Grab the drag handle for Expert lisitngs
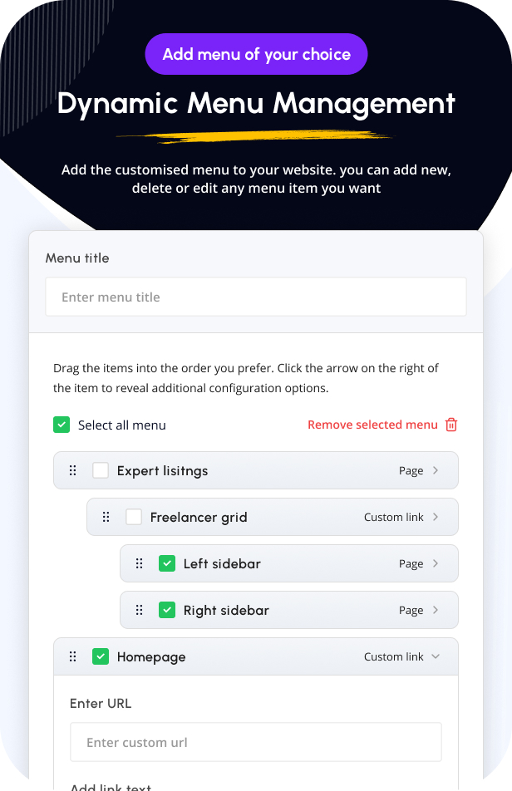 coord(73,470)
